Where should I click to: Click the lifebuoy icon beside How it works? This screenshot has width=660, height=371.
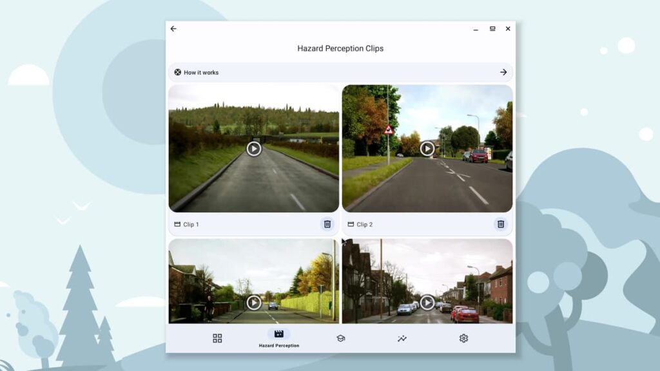tap(178, 72)
